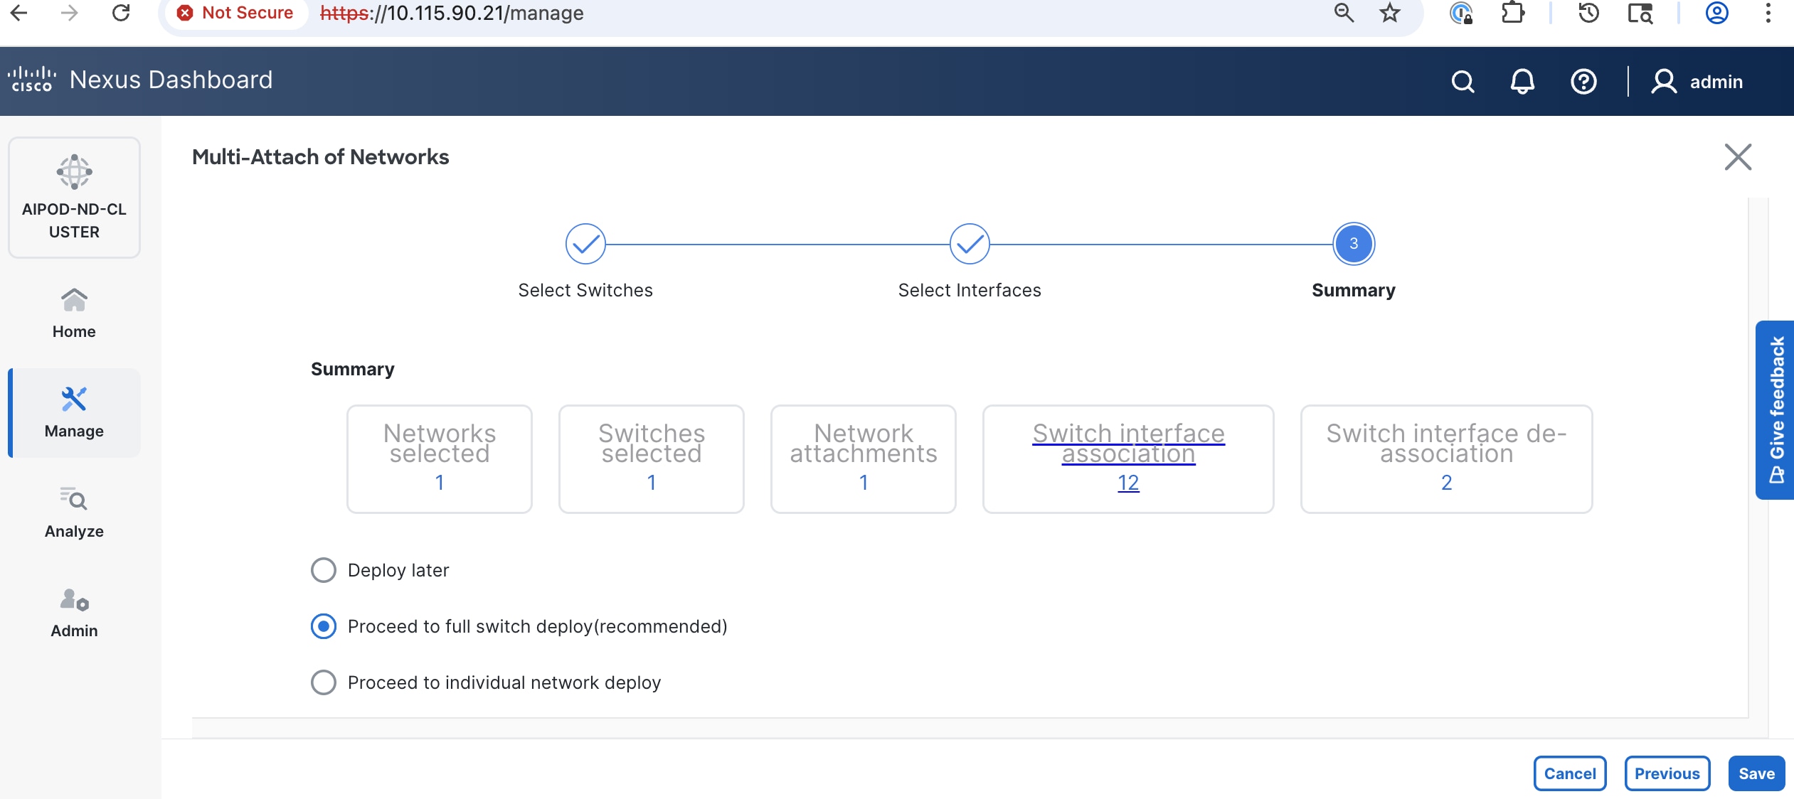Select Proceed to individual network deploy

pos(324,682)
